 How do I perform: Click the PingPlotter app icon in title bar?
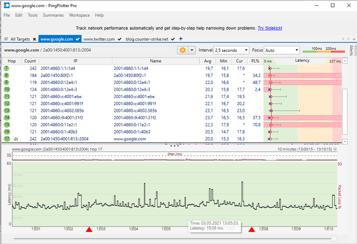click(6, 5)
